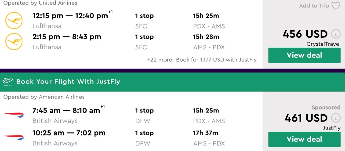
Task: Click the Add to Trip label
Action: click(314, 6)
